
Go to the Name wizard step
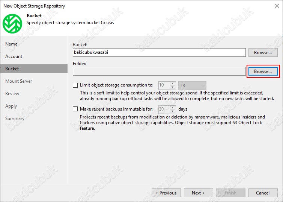tap(11, 44)
